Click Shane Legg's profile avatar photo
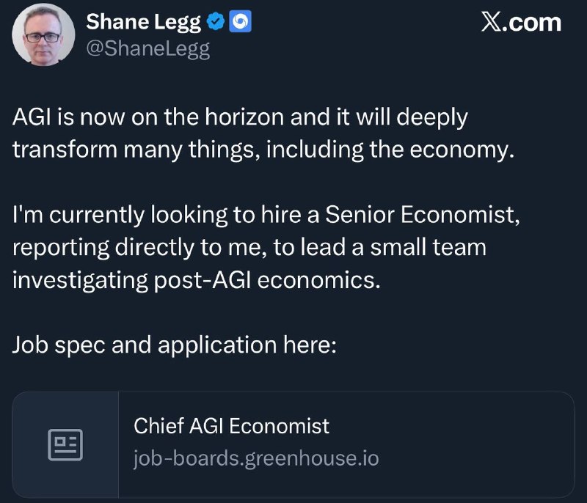The image size is (587, 503). [43, 35]
